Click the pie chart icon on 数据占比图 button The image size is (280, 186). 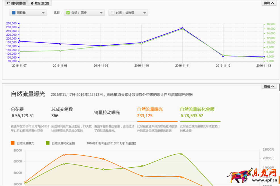tap(32, 3)
